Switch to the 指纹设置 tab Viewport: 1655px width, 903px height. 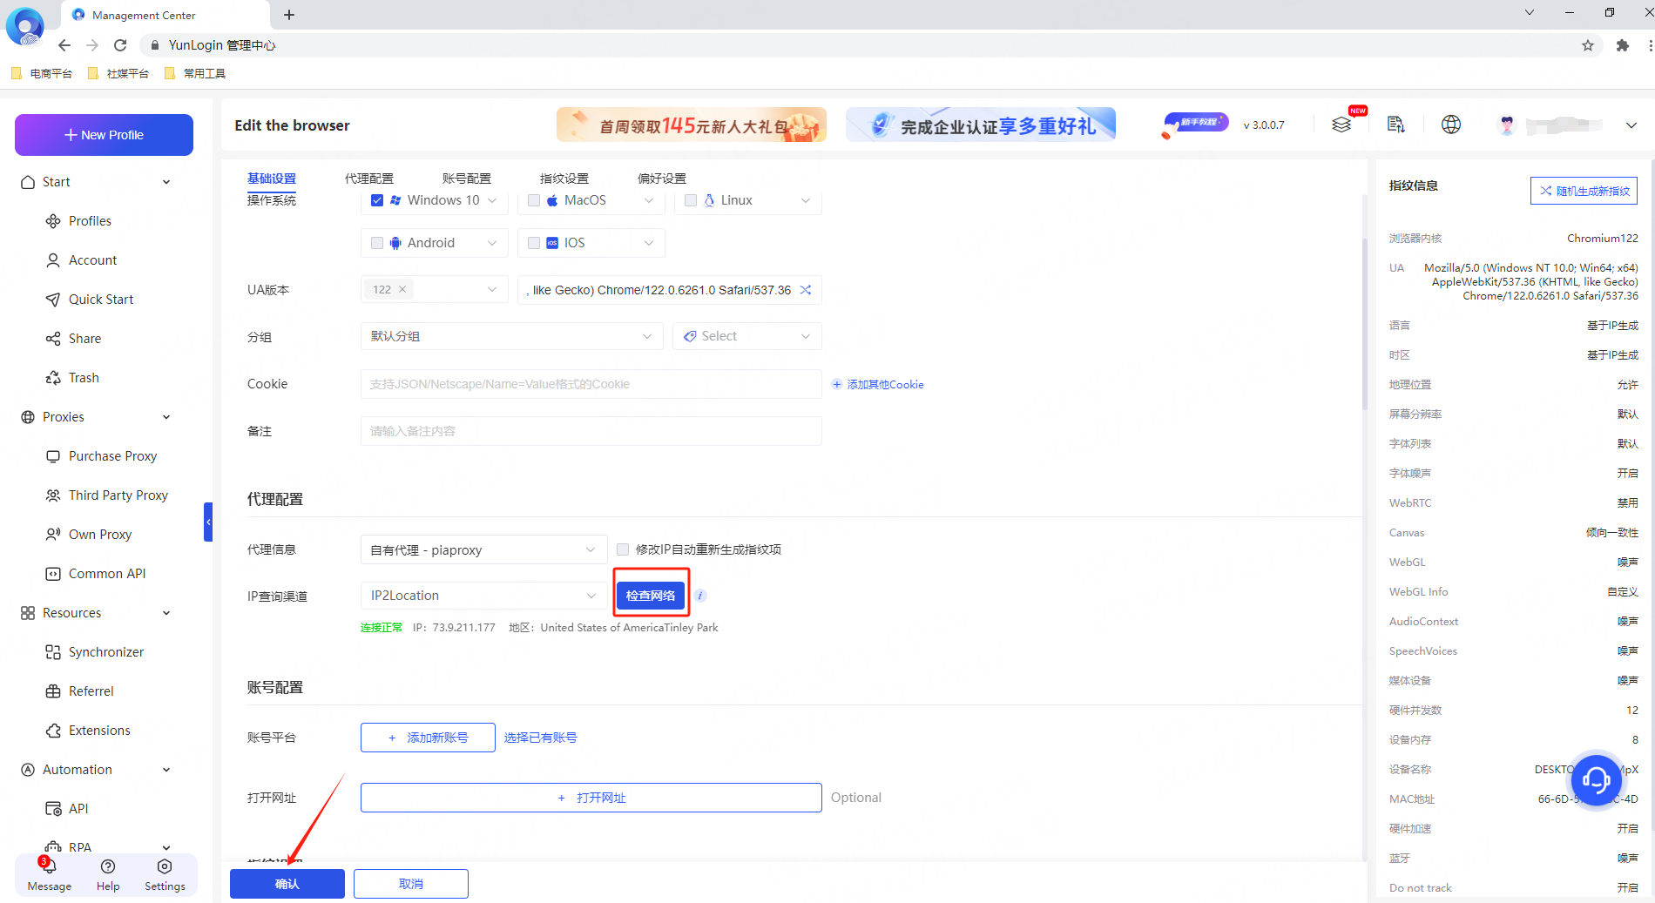tap(564, 179)
